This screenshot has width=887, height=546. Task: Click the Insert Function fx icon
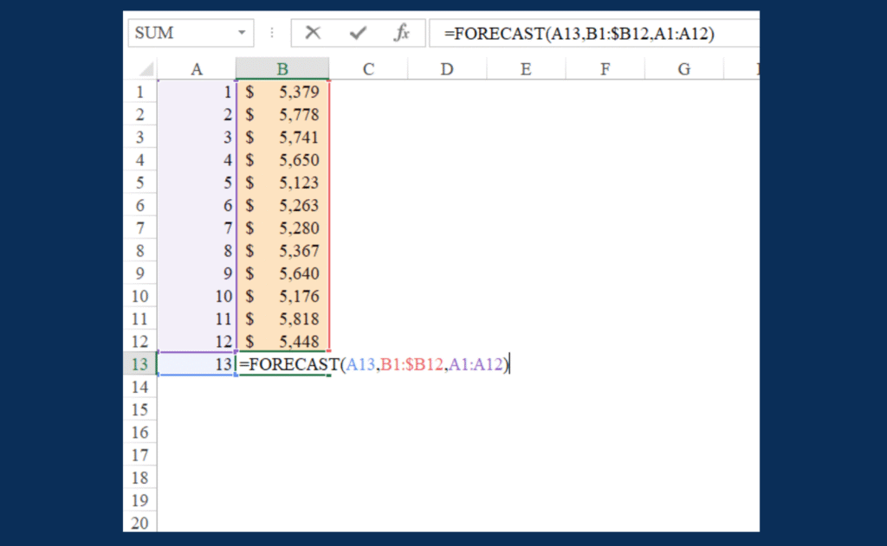point(401,32)
